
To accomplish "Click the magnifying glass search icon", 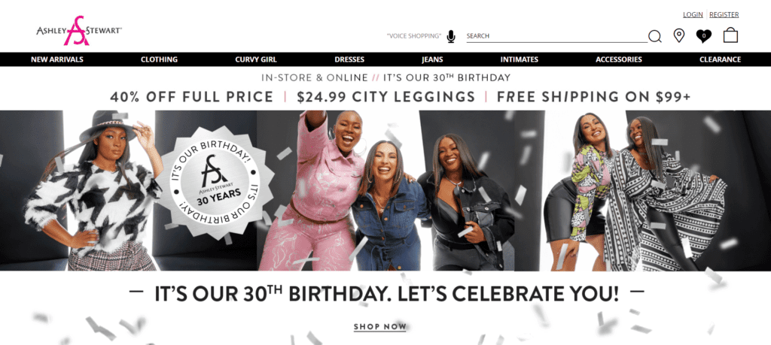I will click(x=654, y=36).
